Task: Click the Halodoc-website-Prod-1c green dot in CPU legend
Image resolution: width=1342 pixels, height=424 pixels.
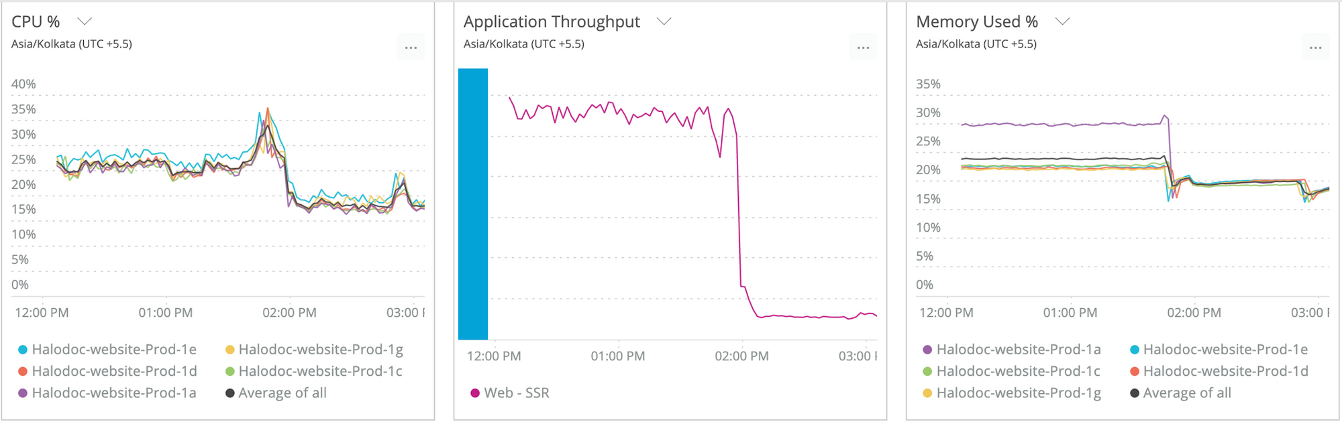Action: tap(229, 371)
